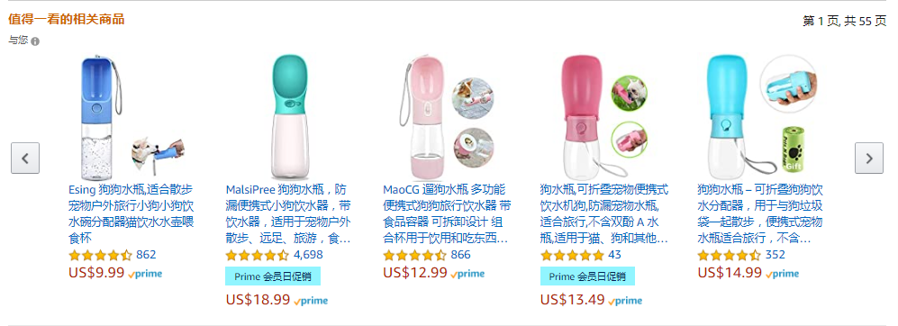898x326 pixels.
Task: Click the info icon beside 与您
Action: click(35, 41)
